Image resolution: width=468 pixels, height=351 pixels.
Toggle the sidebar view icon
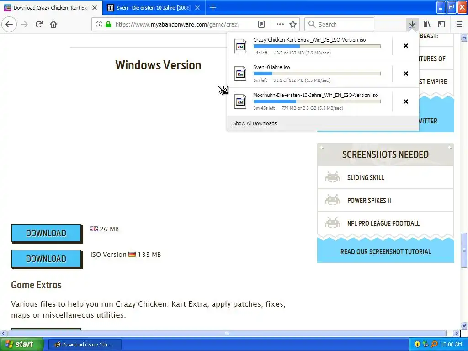pyautogui.click(x=441, y=24)
